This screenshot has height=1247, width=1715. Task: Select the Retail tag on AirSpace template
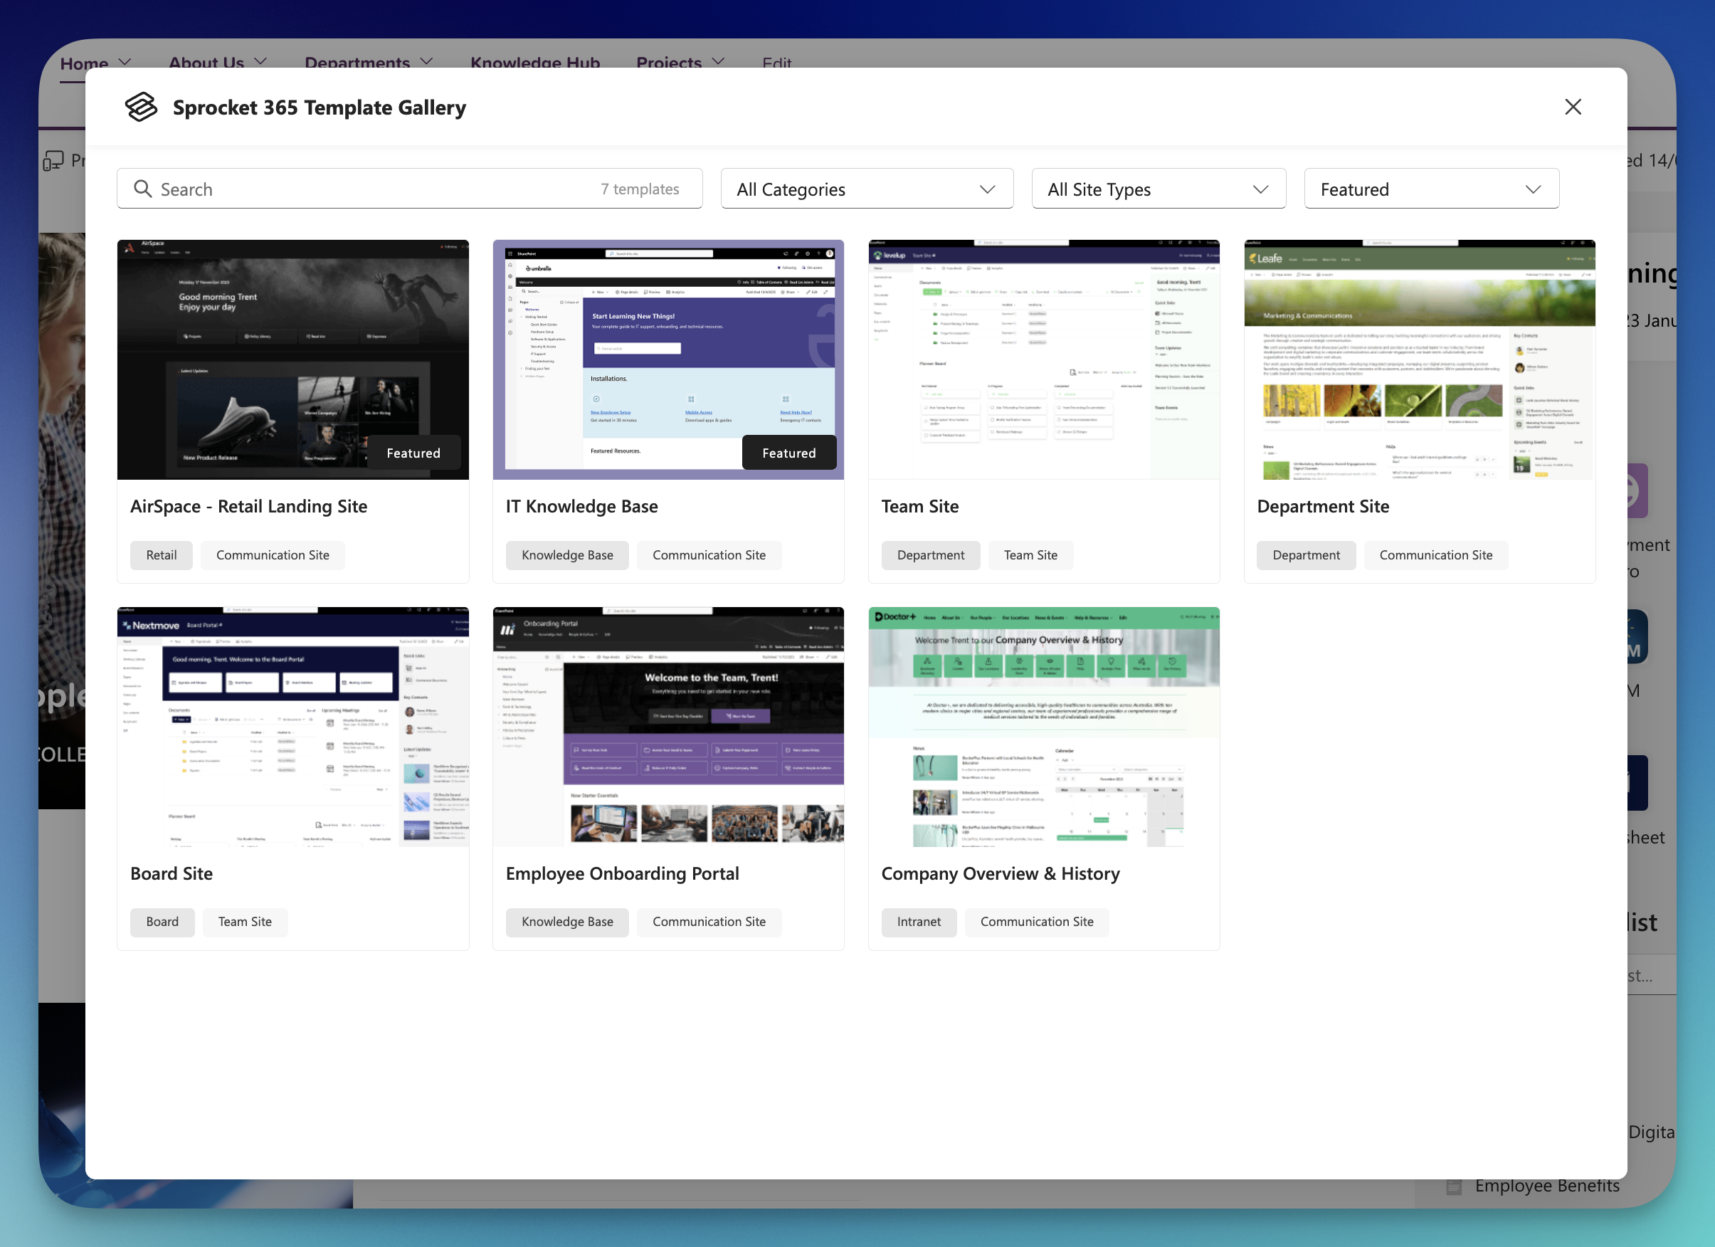161,554
